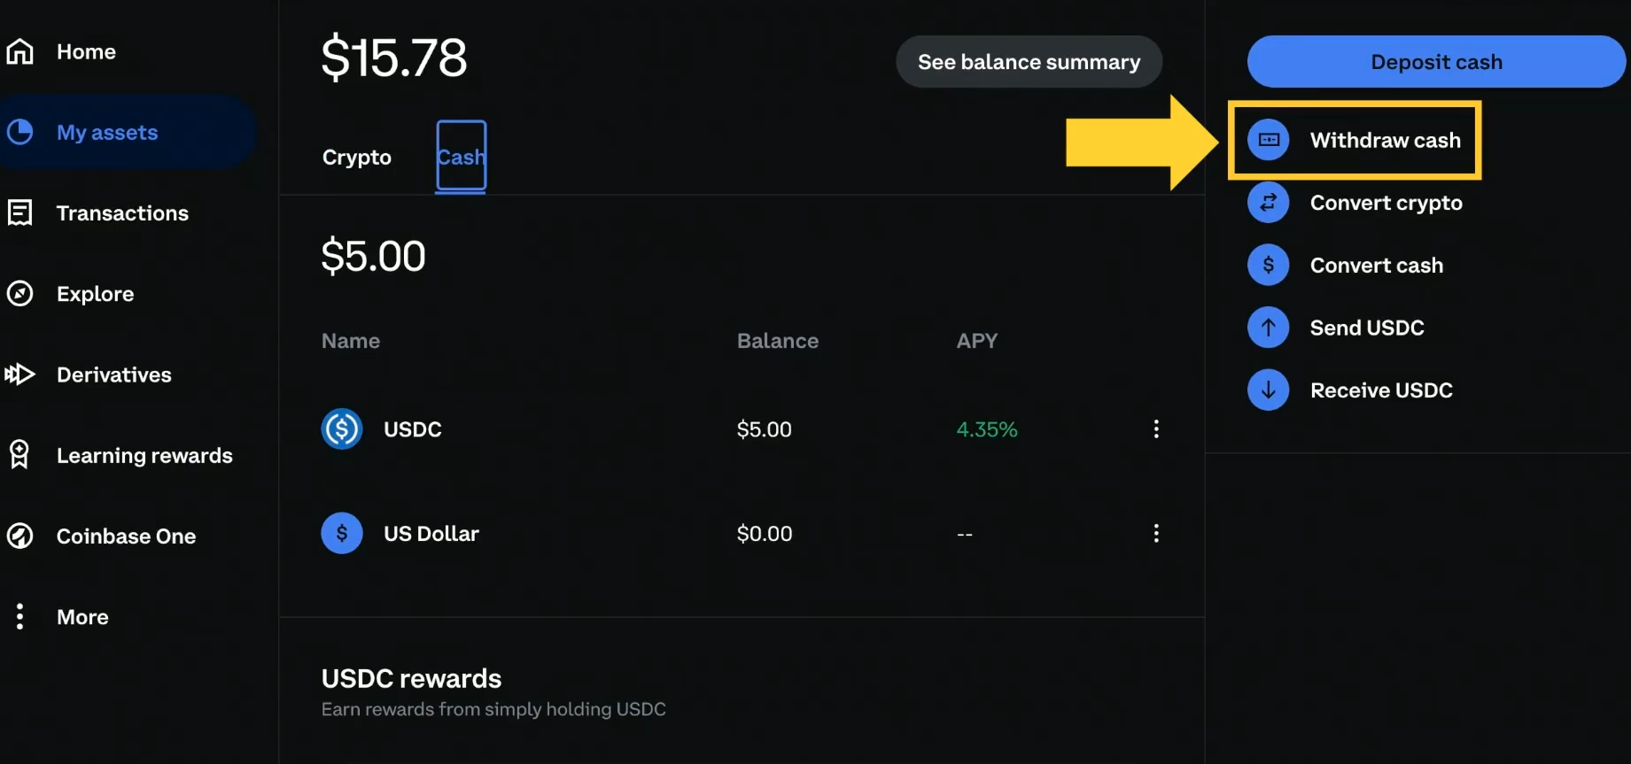Click the Receive USDC arrow icon

(x=1269, y=390)
